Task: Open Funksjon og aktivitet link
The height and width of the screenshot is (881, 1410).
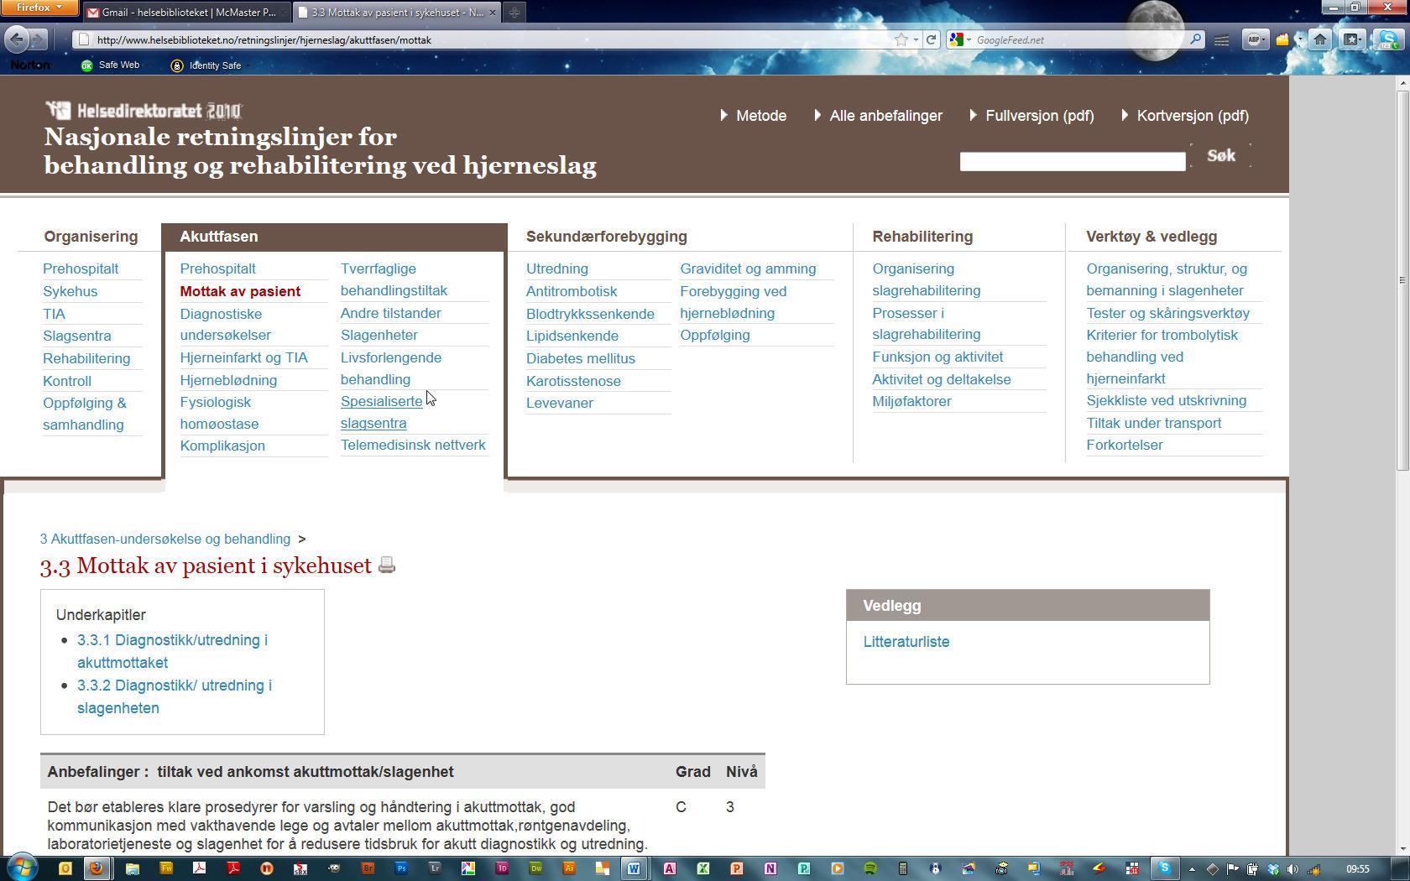Action: coord(937,357)
